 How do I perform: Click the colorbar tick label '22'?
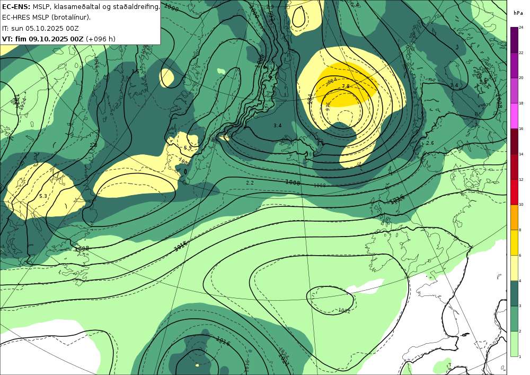pos(521,53)
